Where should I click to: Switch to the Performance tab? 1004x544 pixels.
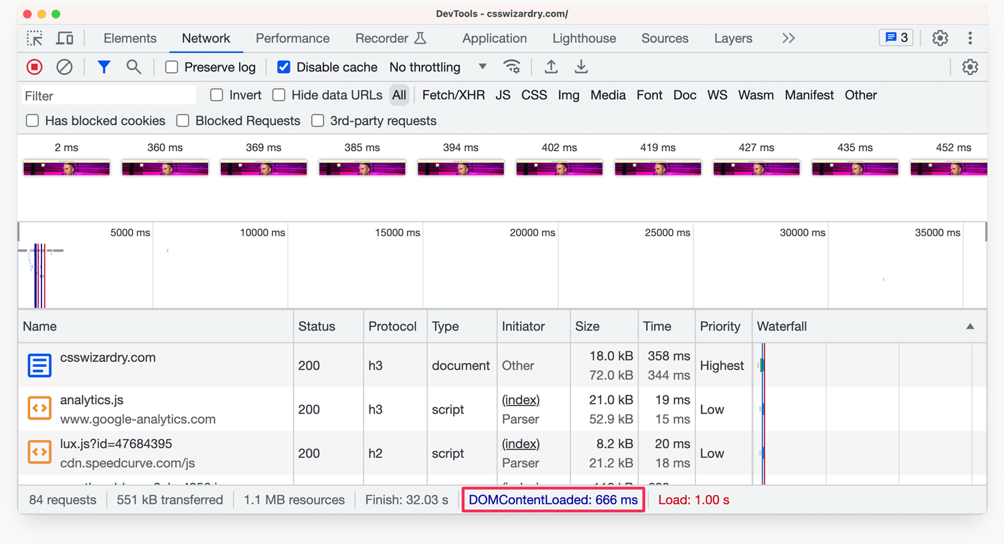(292, 38)
